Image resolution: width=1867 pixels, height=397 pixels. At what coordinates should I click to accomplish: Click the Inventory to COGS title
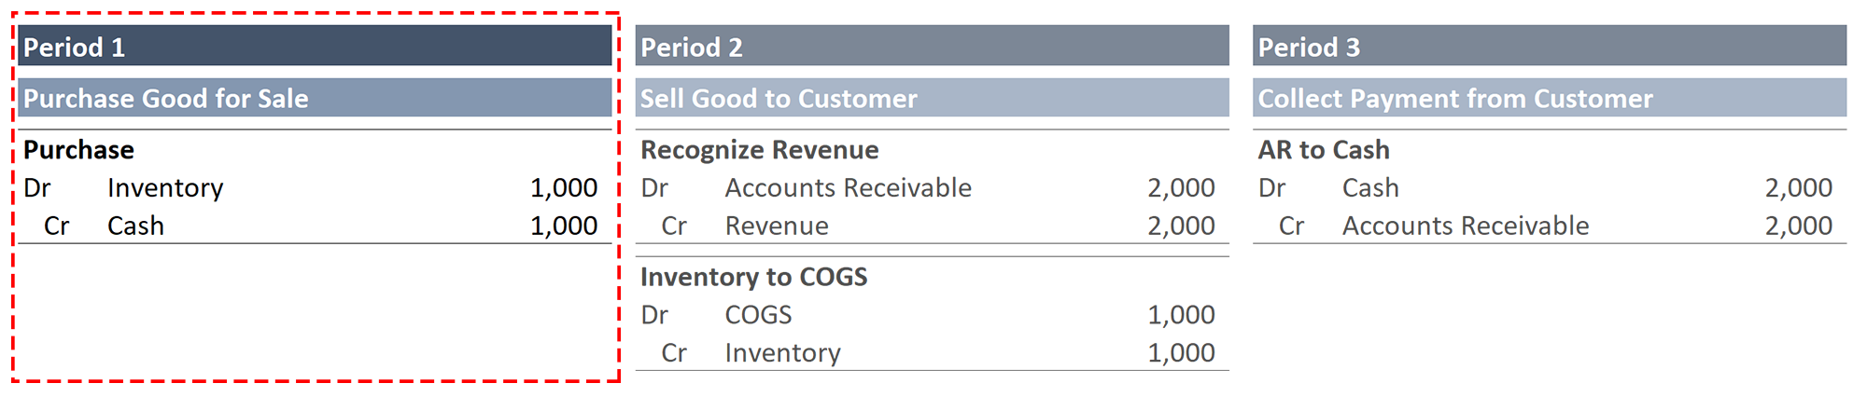click(754, 277)
